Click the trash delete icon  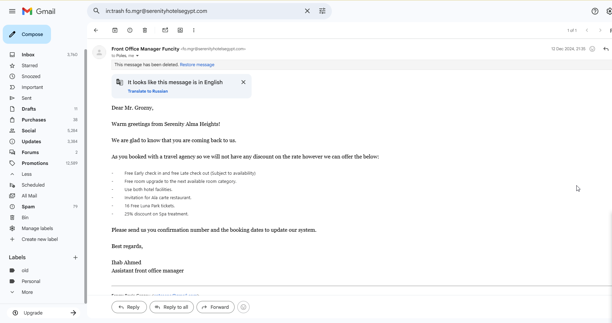pos(145,30)
